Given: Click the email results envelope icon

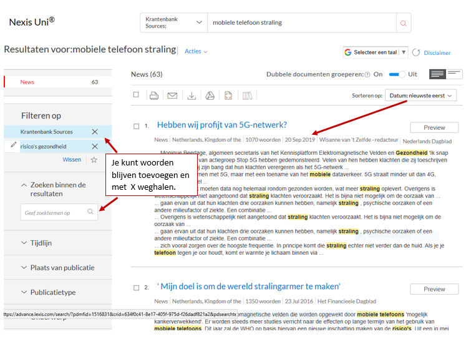Looking at the screenshot, I should click(x=172, y=96).
